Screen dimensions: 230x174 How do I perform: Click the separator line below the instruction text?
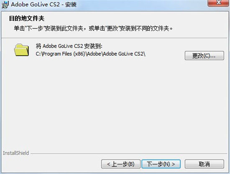115,38
